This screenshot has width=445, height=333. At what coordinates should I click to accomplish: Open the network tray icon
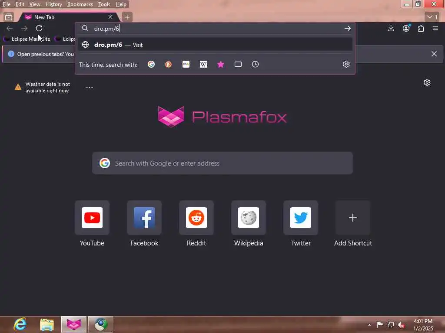coord(391,324)
